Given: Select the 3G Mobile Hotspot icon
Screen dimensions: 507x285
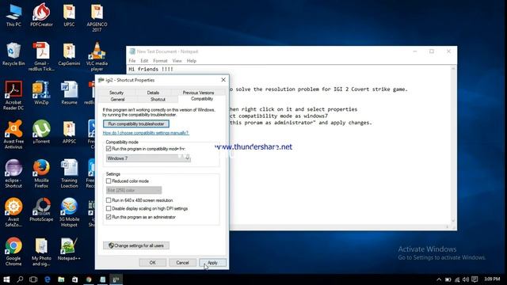Looking at the screenshot, I should point(69,213).
